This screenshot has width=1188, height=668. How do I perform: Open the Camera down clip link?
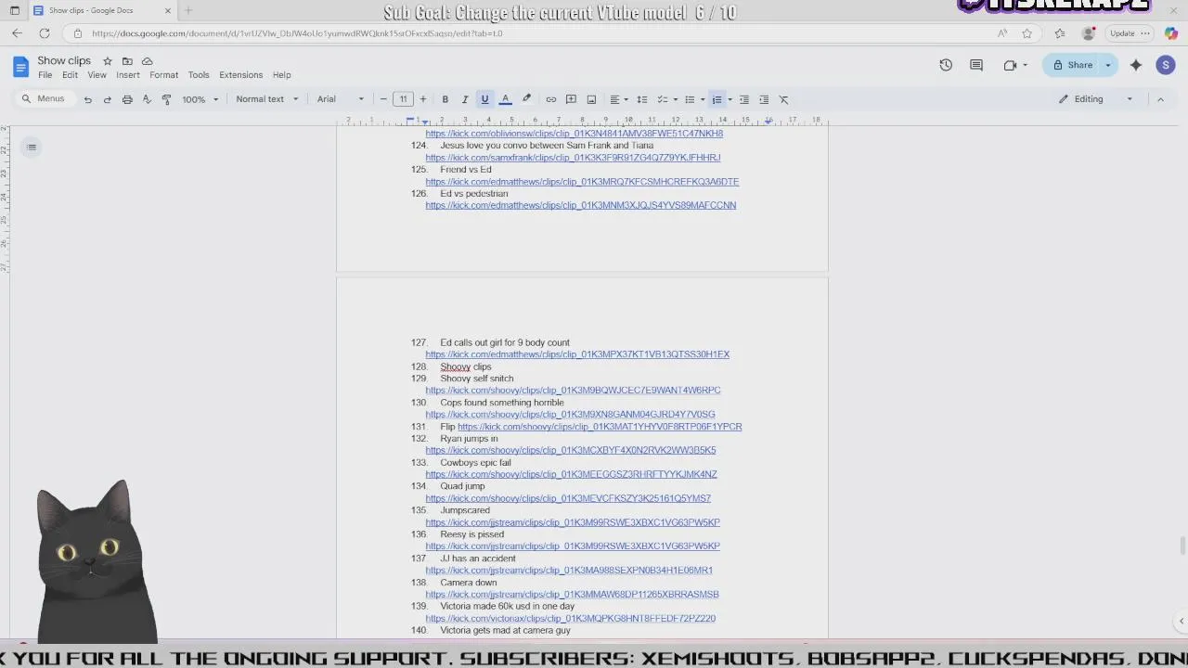[x=572, y=595]
